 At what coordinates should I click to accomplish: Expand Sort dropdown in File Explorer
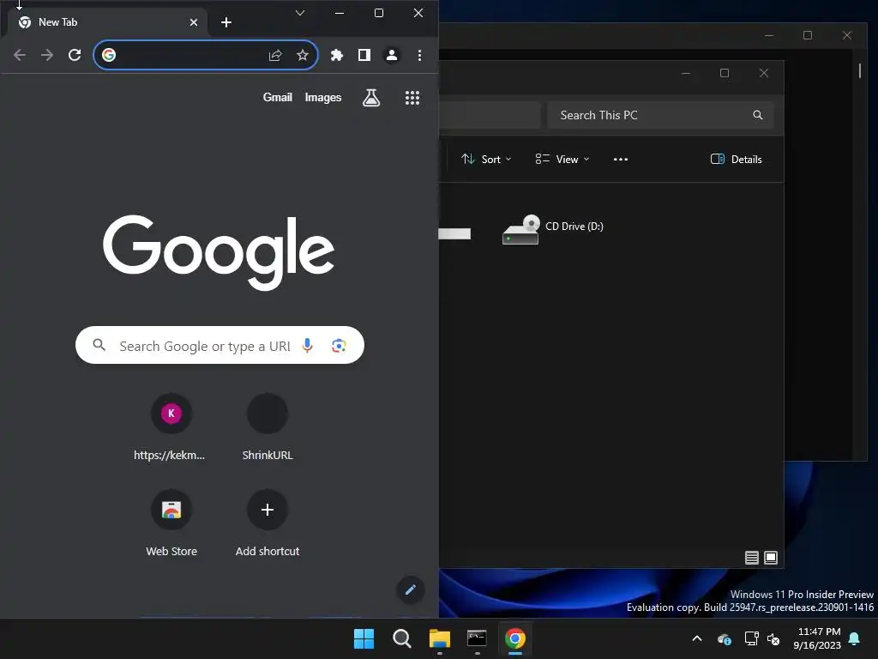point(486,159)
